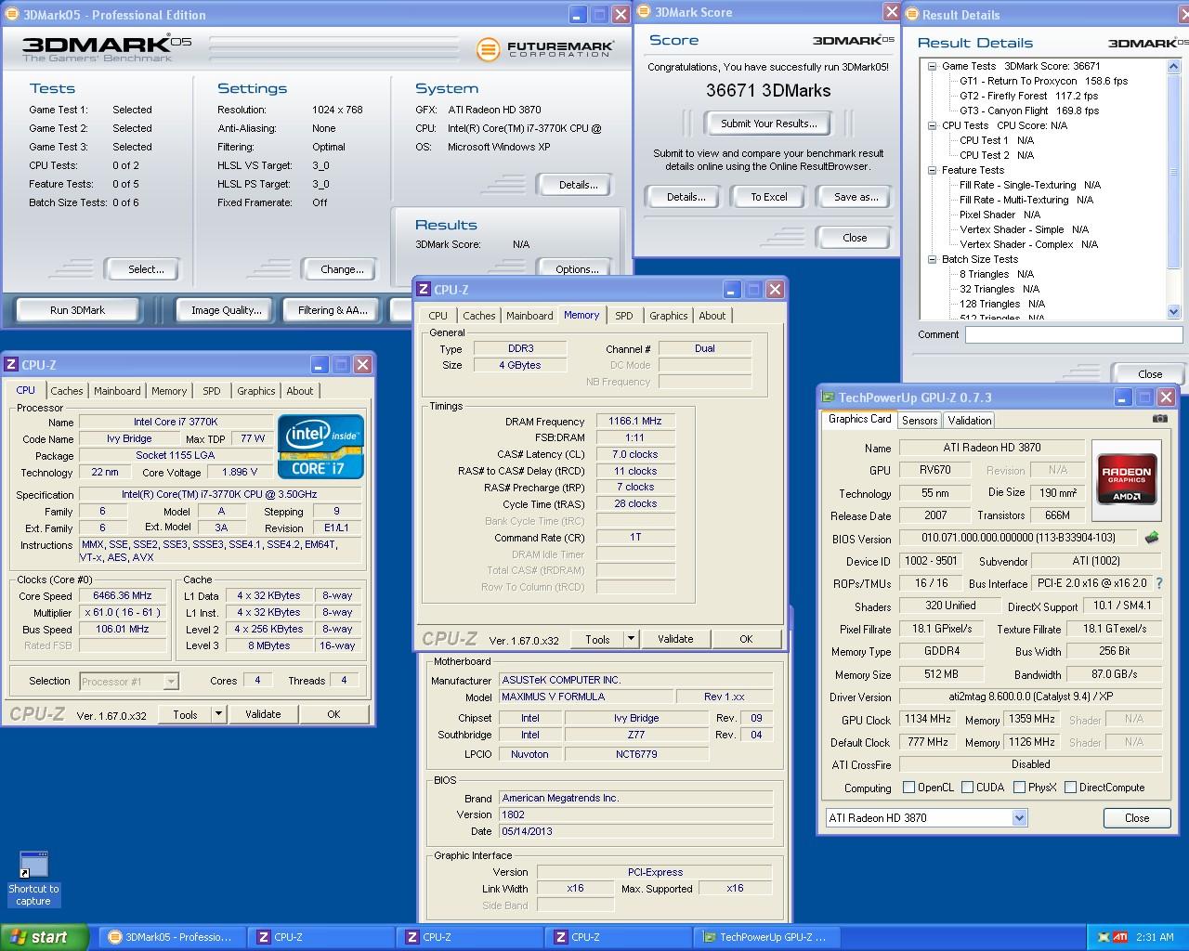Viewport: 1189px width, 951px height.
Task: Click the GPU-Z title bar icon
Action: pyautogui.click(x=828, y=397)
